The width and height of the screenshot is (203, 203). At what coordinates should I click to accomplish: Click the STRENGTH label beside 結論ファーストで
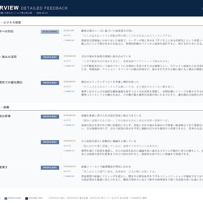69,166
